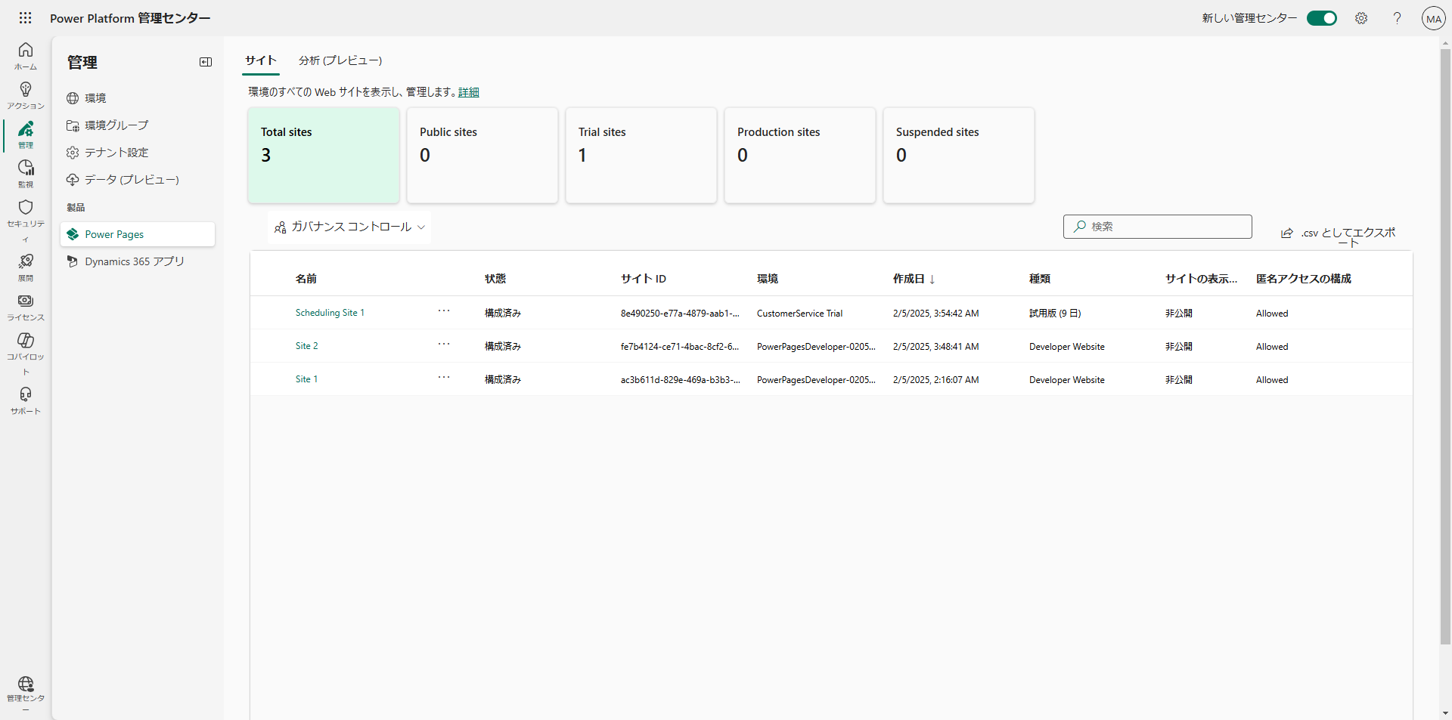Open データ (プレビュー) menu item

[x=138, y=180]
